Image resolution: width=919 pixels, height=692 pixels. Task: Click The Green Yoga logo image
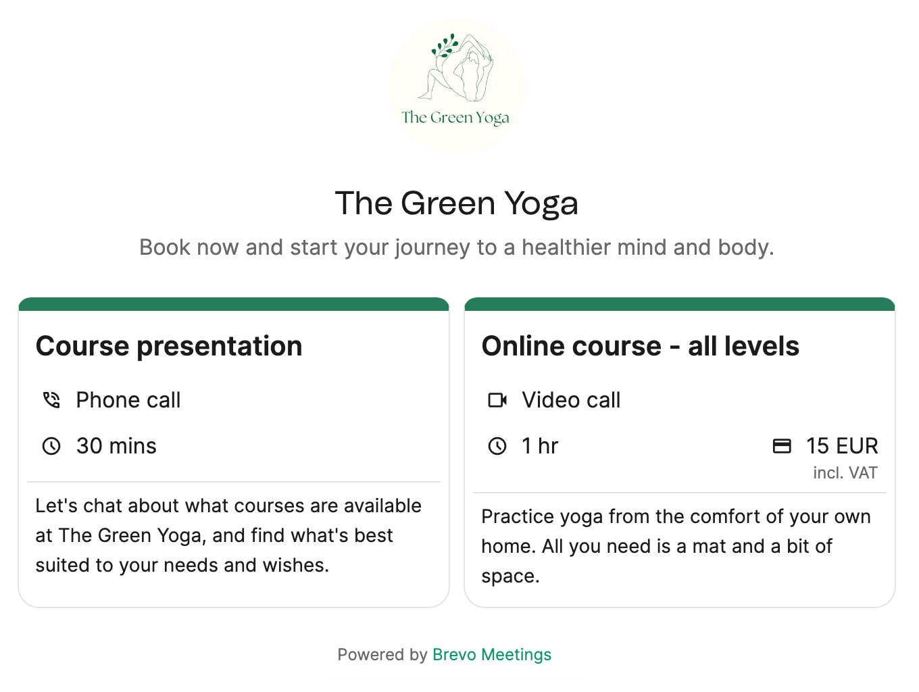click(x=457, y=86)
